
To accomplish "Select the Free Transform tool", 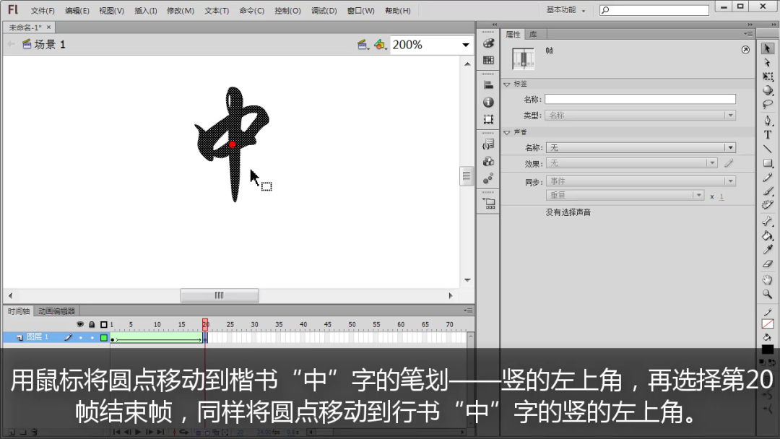I will coord(768,77).
